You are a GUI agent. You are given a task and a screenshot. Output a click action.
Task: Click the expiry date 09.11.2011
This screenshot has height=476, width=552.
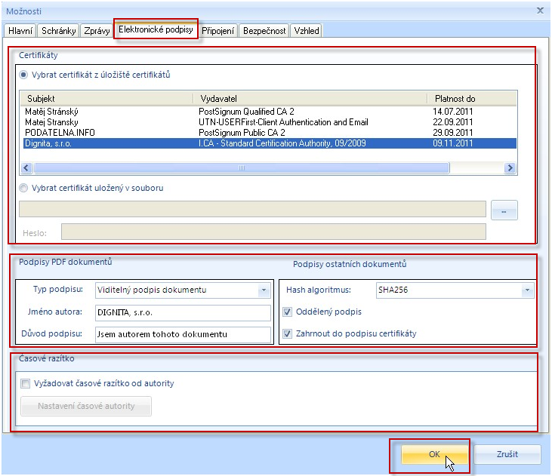pyautogui.click(x=453, y=143)
